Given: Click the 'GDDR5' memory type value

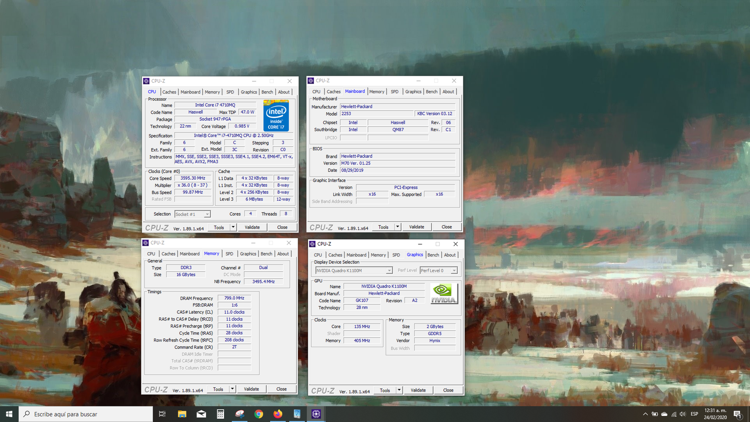Looking at the screenshot, I should point(434,333).
